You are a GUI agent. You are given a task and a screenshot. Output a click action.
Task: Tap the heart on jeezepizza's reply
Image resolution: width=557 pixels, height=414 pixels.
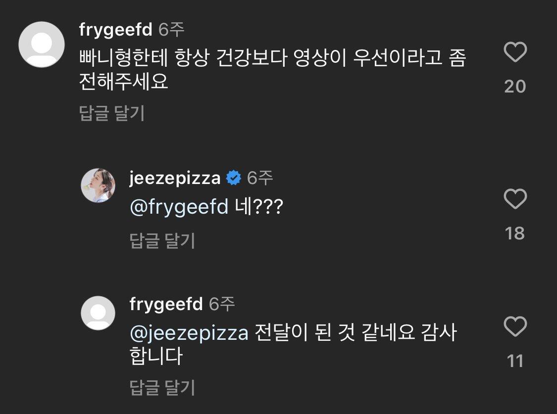pos(515,199)
